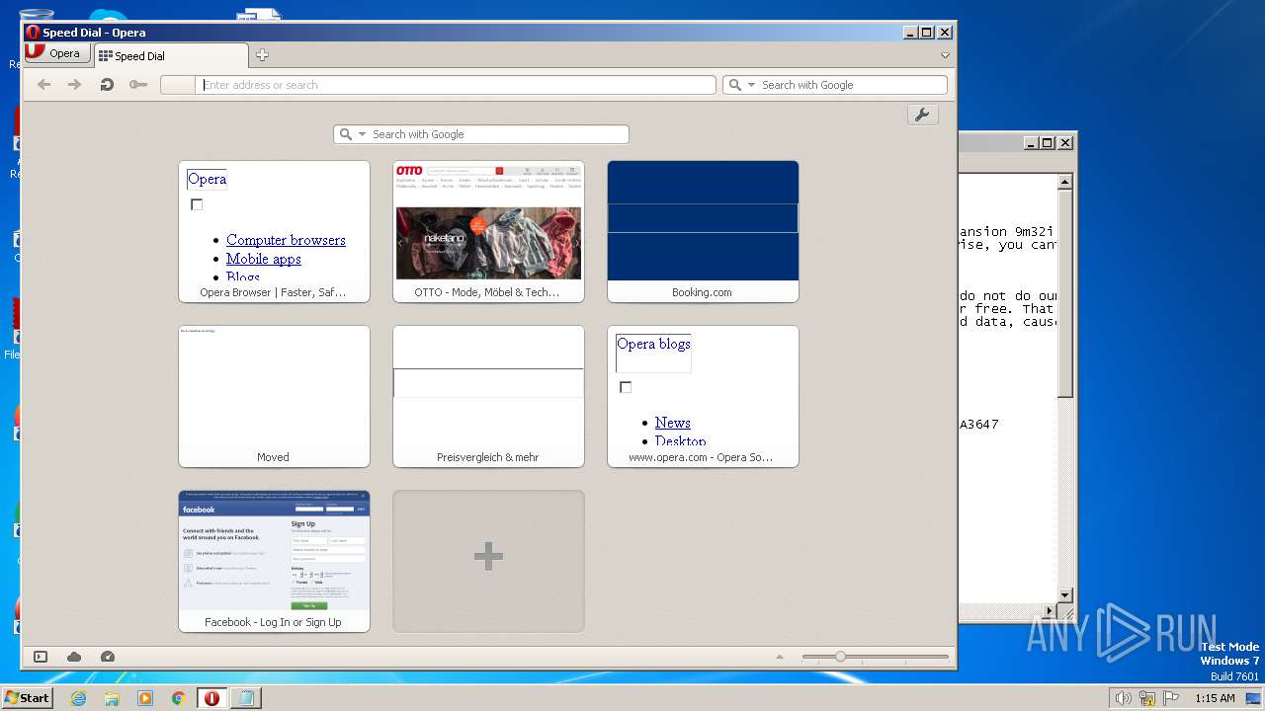This screenshot has height=711, width=1265.
Task: Maximize the Notepad window
Action: (1048, 142)
